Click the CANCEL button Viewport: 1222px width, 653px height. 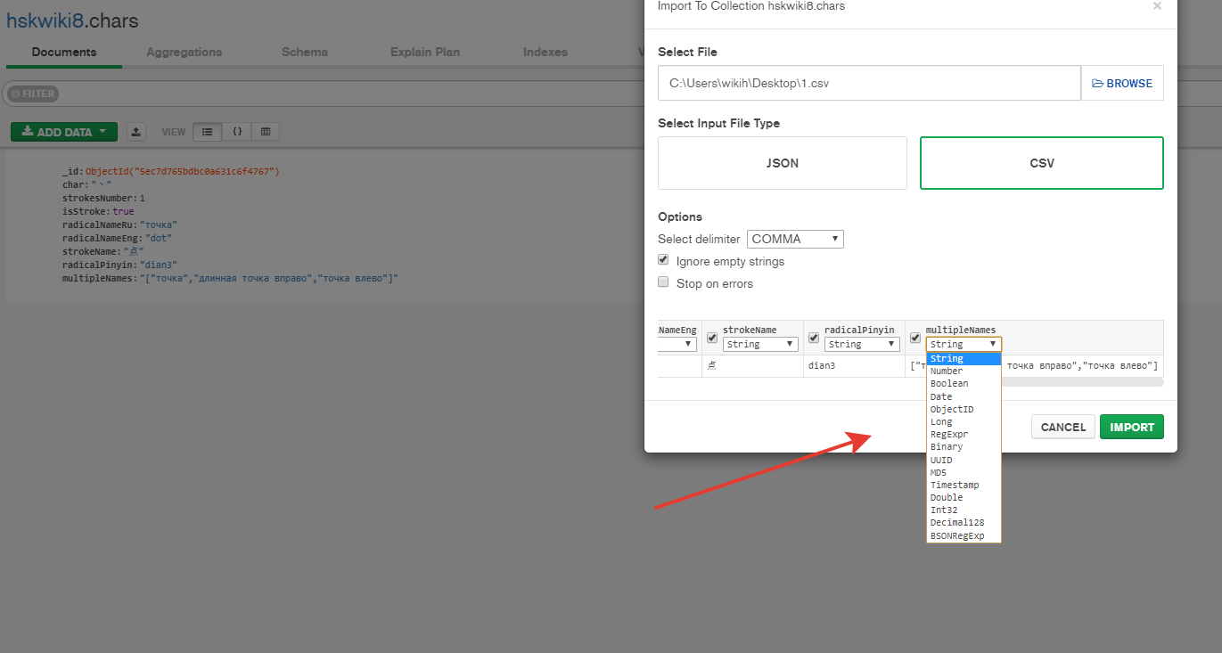pos(1063,427)
